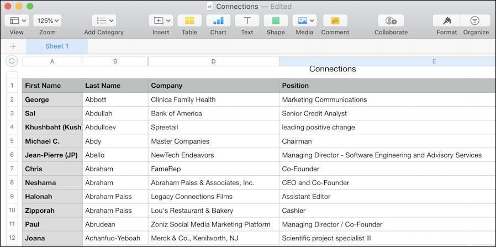This screenshot has width=496, height=247.
Task: Select the Chairman cell
Action: point(388,141)
